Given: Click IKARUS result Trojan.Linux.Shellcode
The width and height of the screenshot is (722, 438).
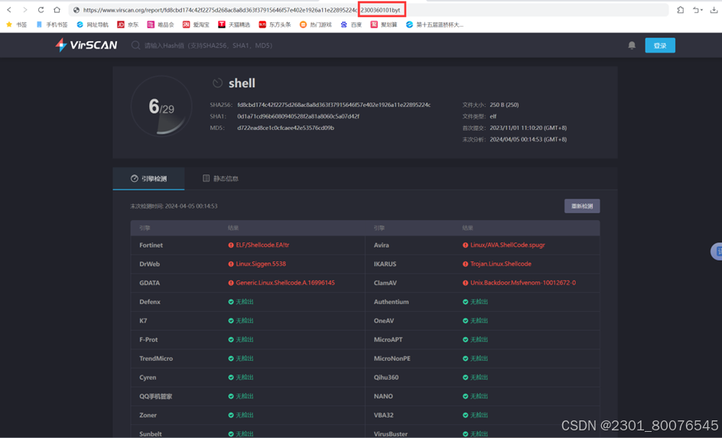Looking at the screenshot, I should [500, 264].
